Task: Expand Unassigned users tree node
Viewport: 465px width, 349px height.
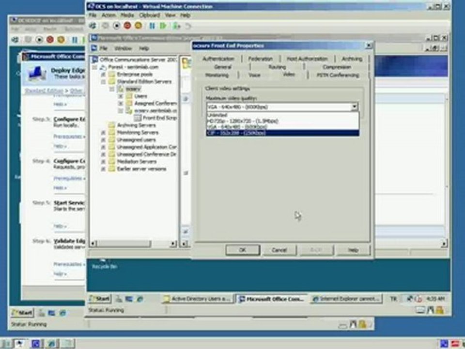Action: pos(104,140)
